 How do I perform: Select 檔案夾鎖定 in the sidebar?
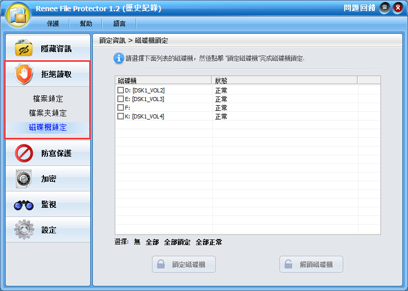click(x=48, y=113)
